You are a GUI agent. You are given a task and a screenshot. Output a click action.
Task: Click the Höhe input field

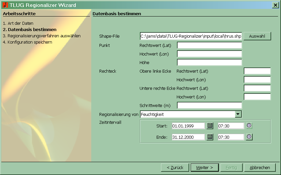(209, 62)
